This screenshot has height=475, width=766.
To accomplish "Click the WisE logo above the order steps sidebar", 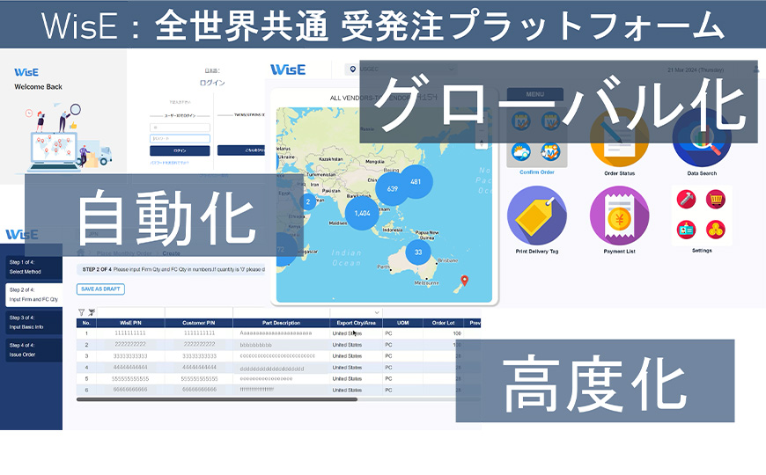I will point(22,235).
